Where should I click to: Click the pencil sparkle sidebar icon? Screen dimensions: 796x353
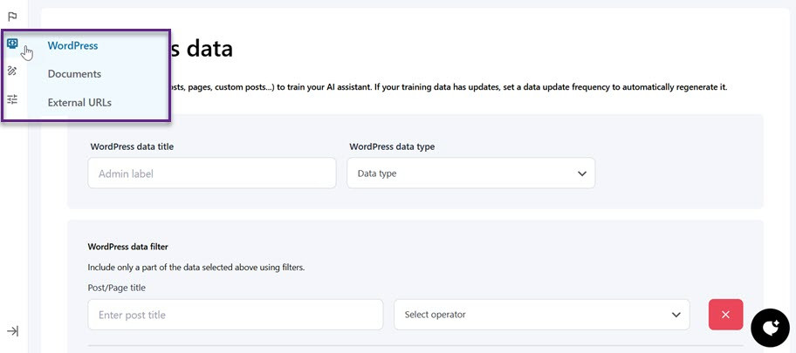(x=13, y=71)
